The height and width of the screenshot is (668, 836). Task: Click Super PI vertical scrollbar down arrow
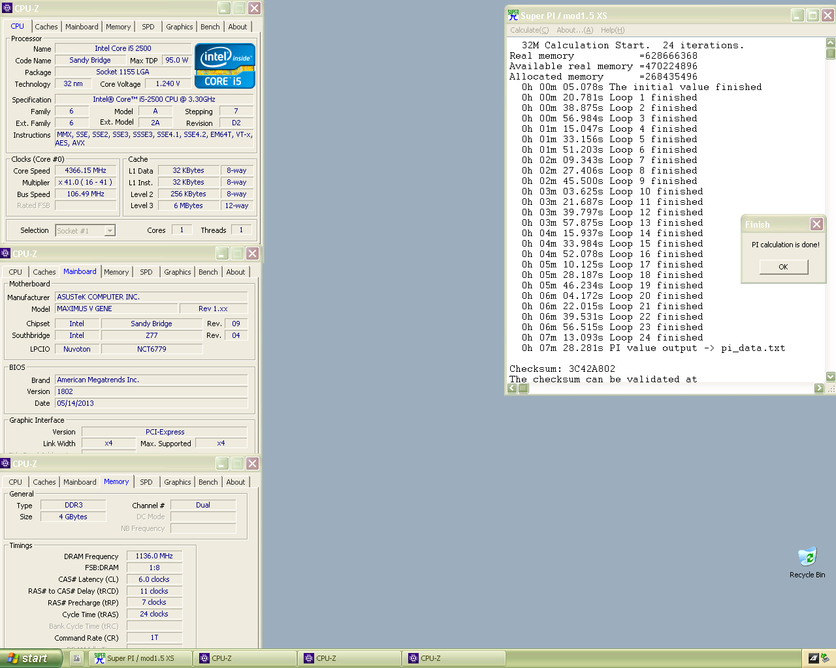click(x=831, y=376)
